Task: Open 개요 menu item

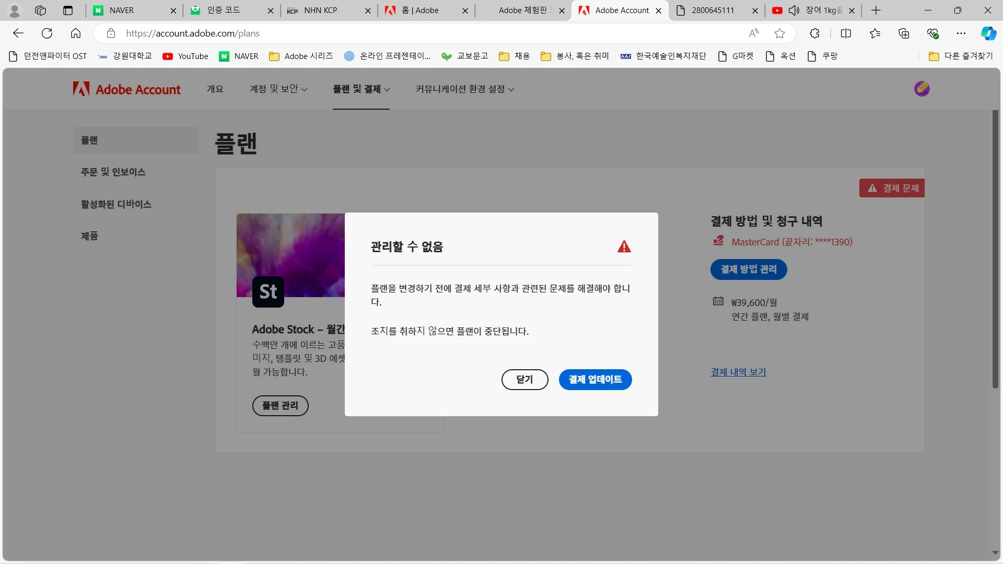Action: [215, 89]
